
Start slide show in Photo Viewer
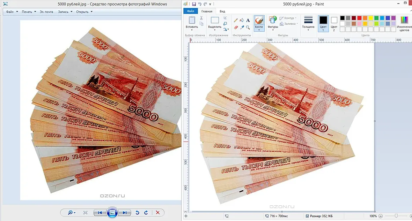112,213
